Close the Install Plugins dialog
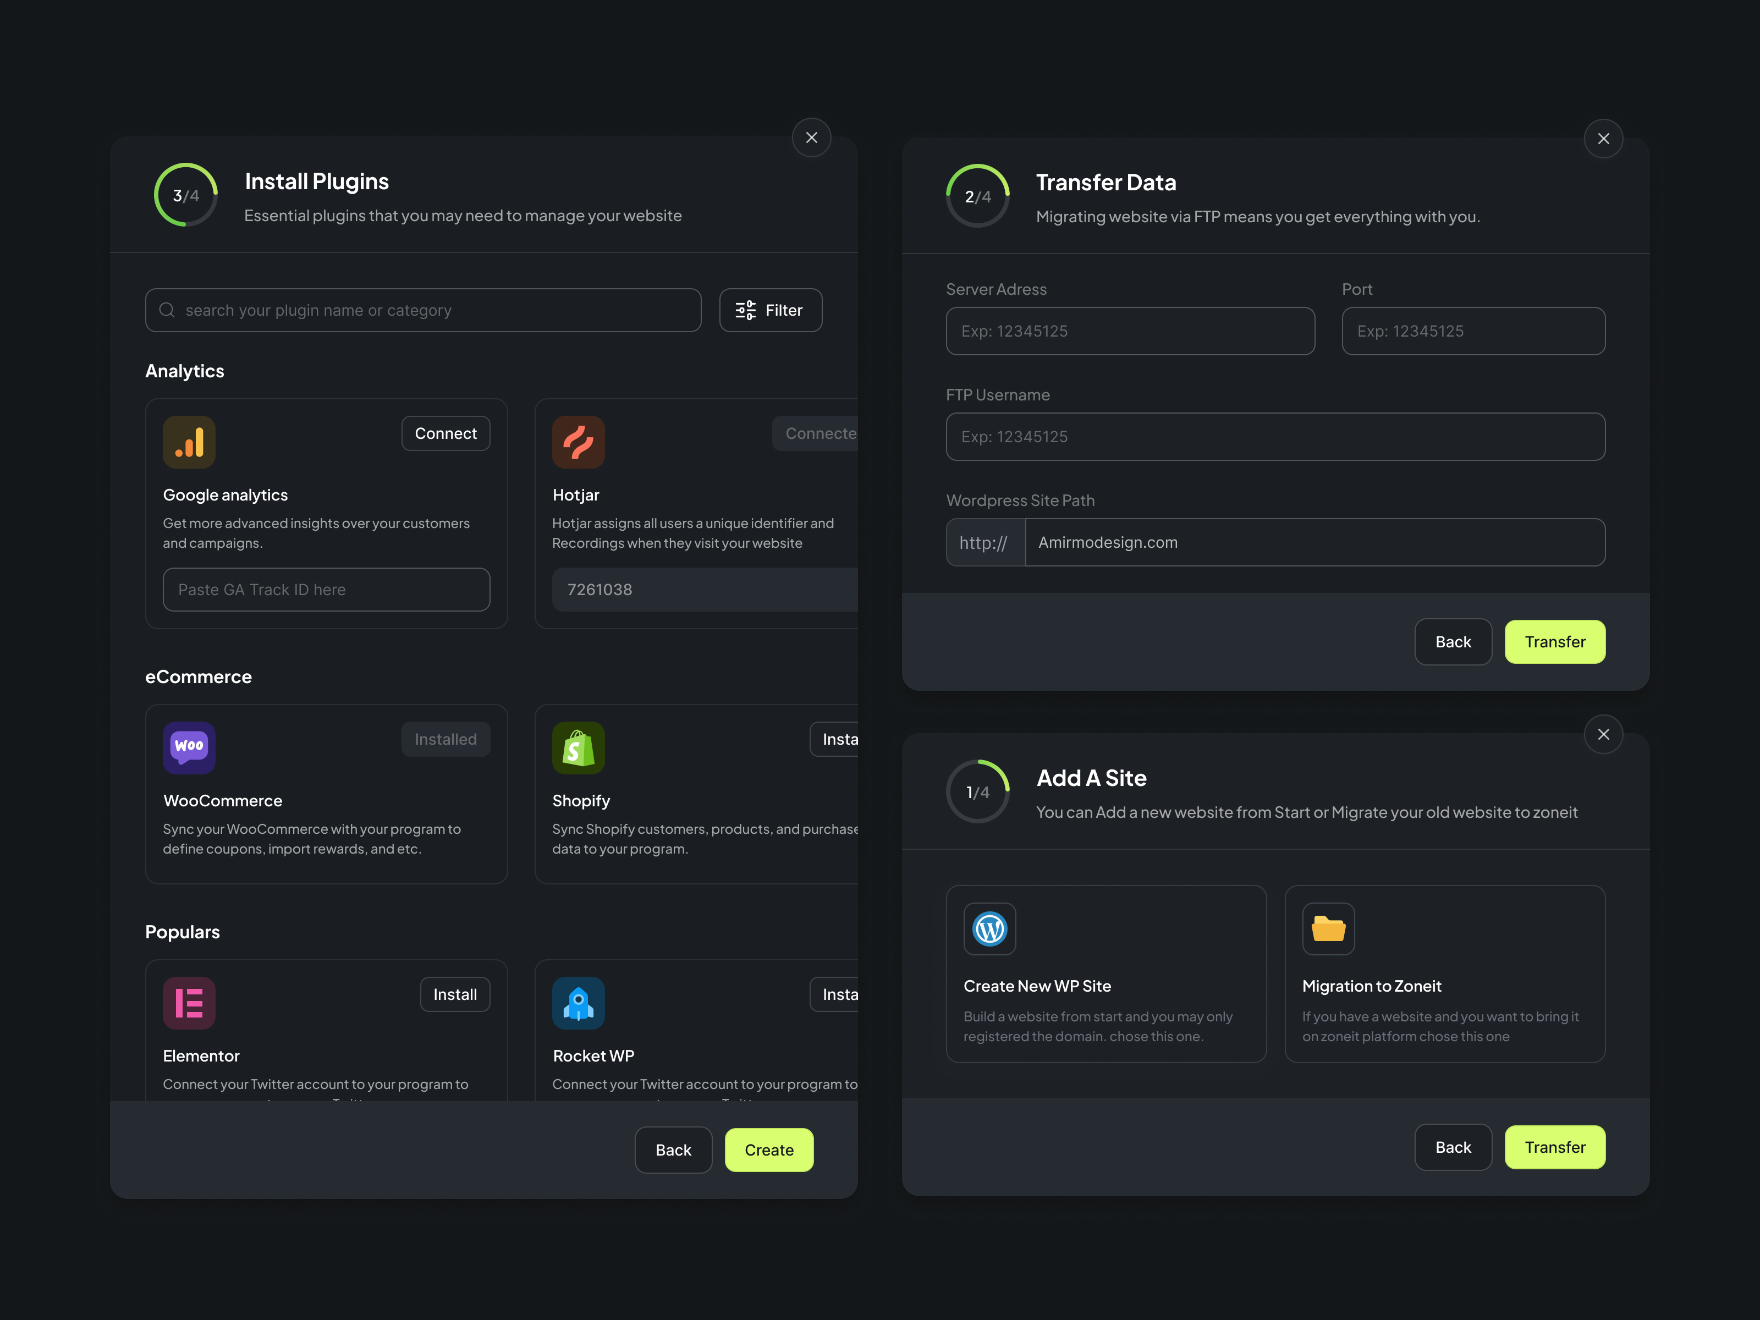 (812, 137)
